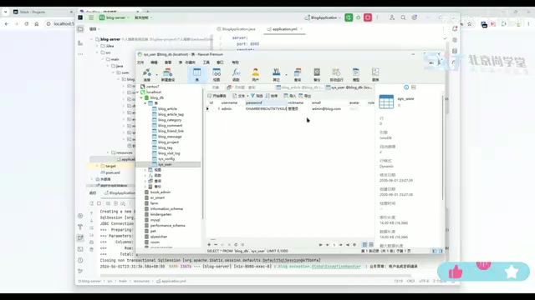
Task: Open the View menu in Navicat
Action: (168, 62)
